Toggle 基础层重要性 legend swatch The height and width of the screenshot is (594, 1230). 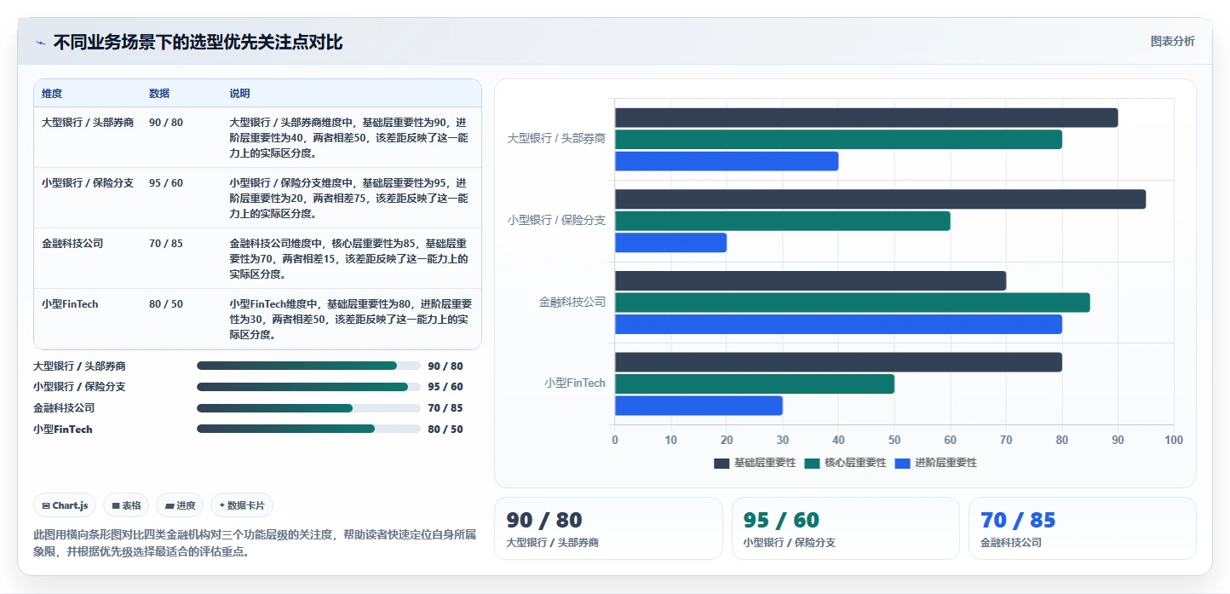coord(721,463)
